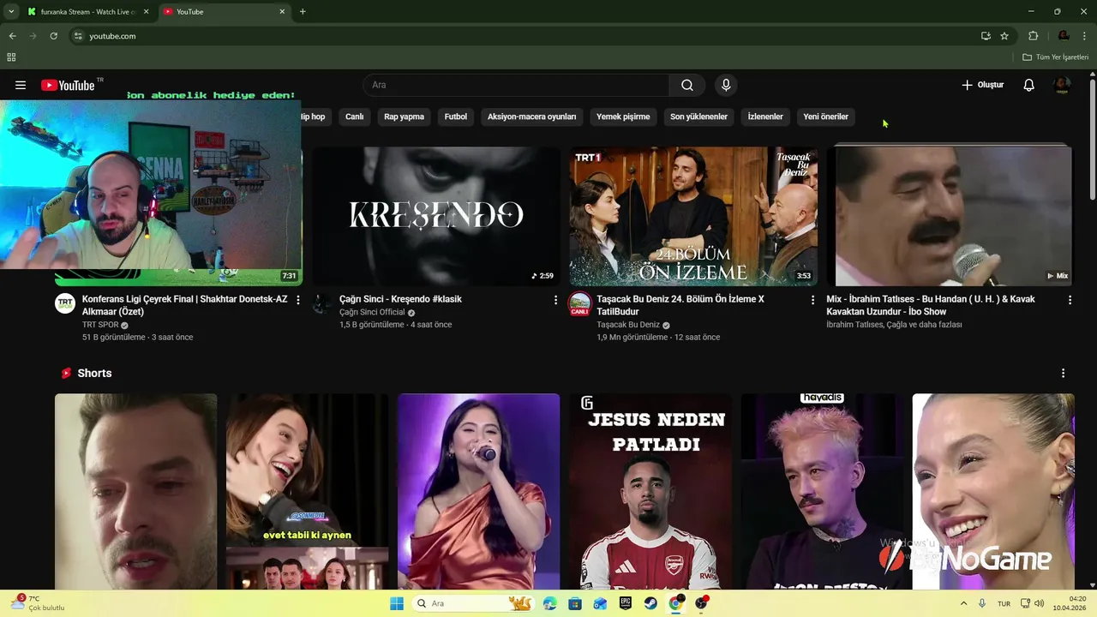The image size is (1097, 617).
Task: Close the YouTube browser tab
Action: click(283, 11)
